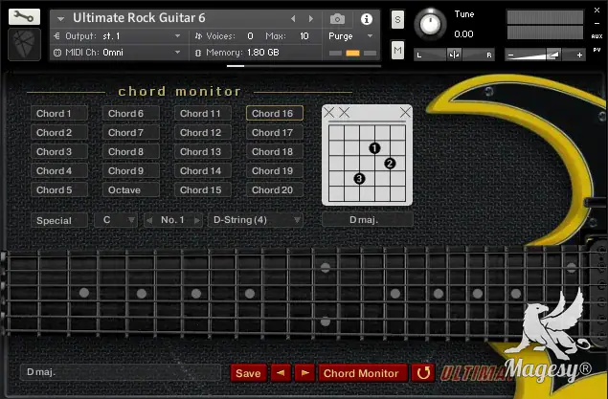Click the Magesy griffin logo
This screenshot has height=399, width=608.
[550, 324]
